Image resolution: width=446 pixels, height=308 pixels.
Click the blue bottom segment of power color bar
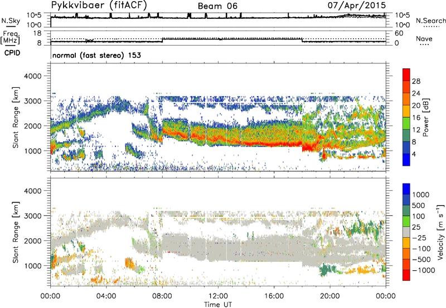point(406,160)
